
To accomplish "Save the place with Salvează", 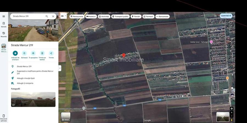I will tap(24, 53).
